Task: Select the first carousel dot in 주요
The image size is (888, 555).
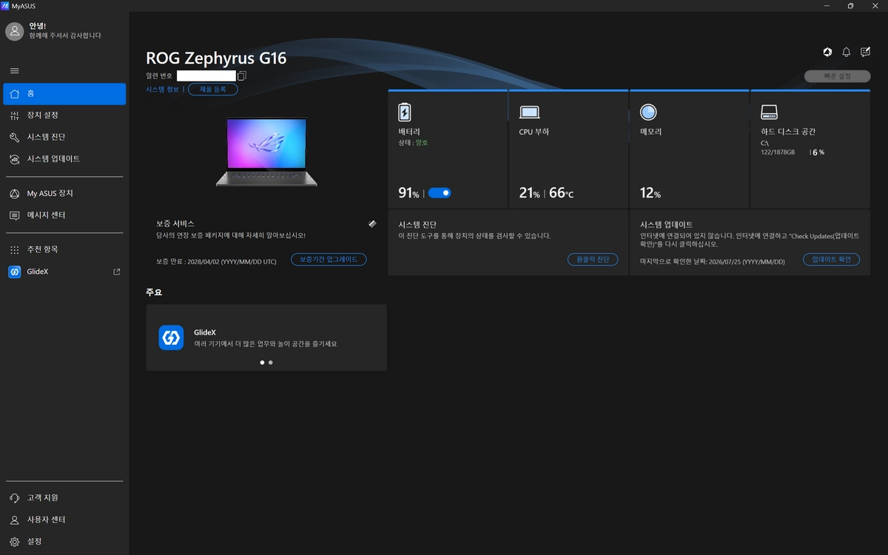Action: tap(262, 363)
